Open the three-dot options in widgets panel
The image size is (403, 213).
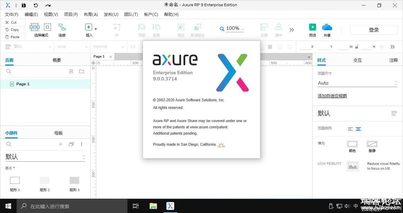coord(81,144)
